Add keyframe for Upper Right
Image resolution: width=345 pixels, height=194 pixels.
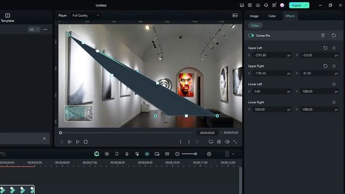(334, 66)
